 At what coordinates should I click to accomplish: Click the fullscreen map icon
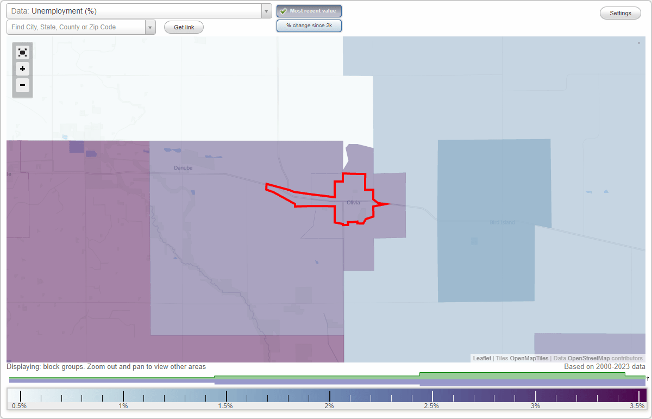(x=22, y=53)
